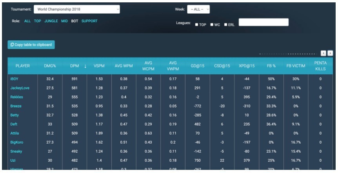
Task: Click Breeze's CSD@15 value -20
Action: pos(222,106)
